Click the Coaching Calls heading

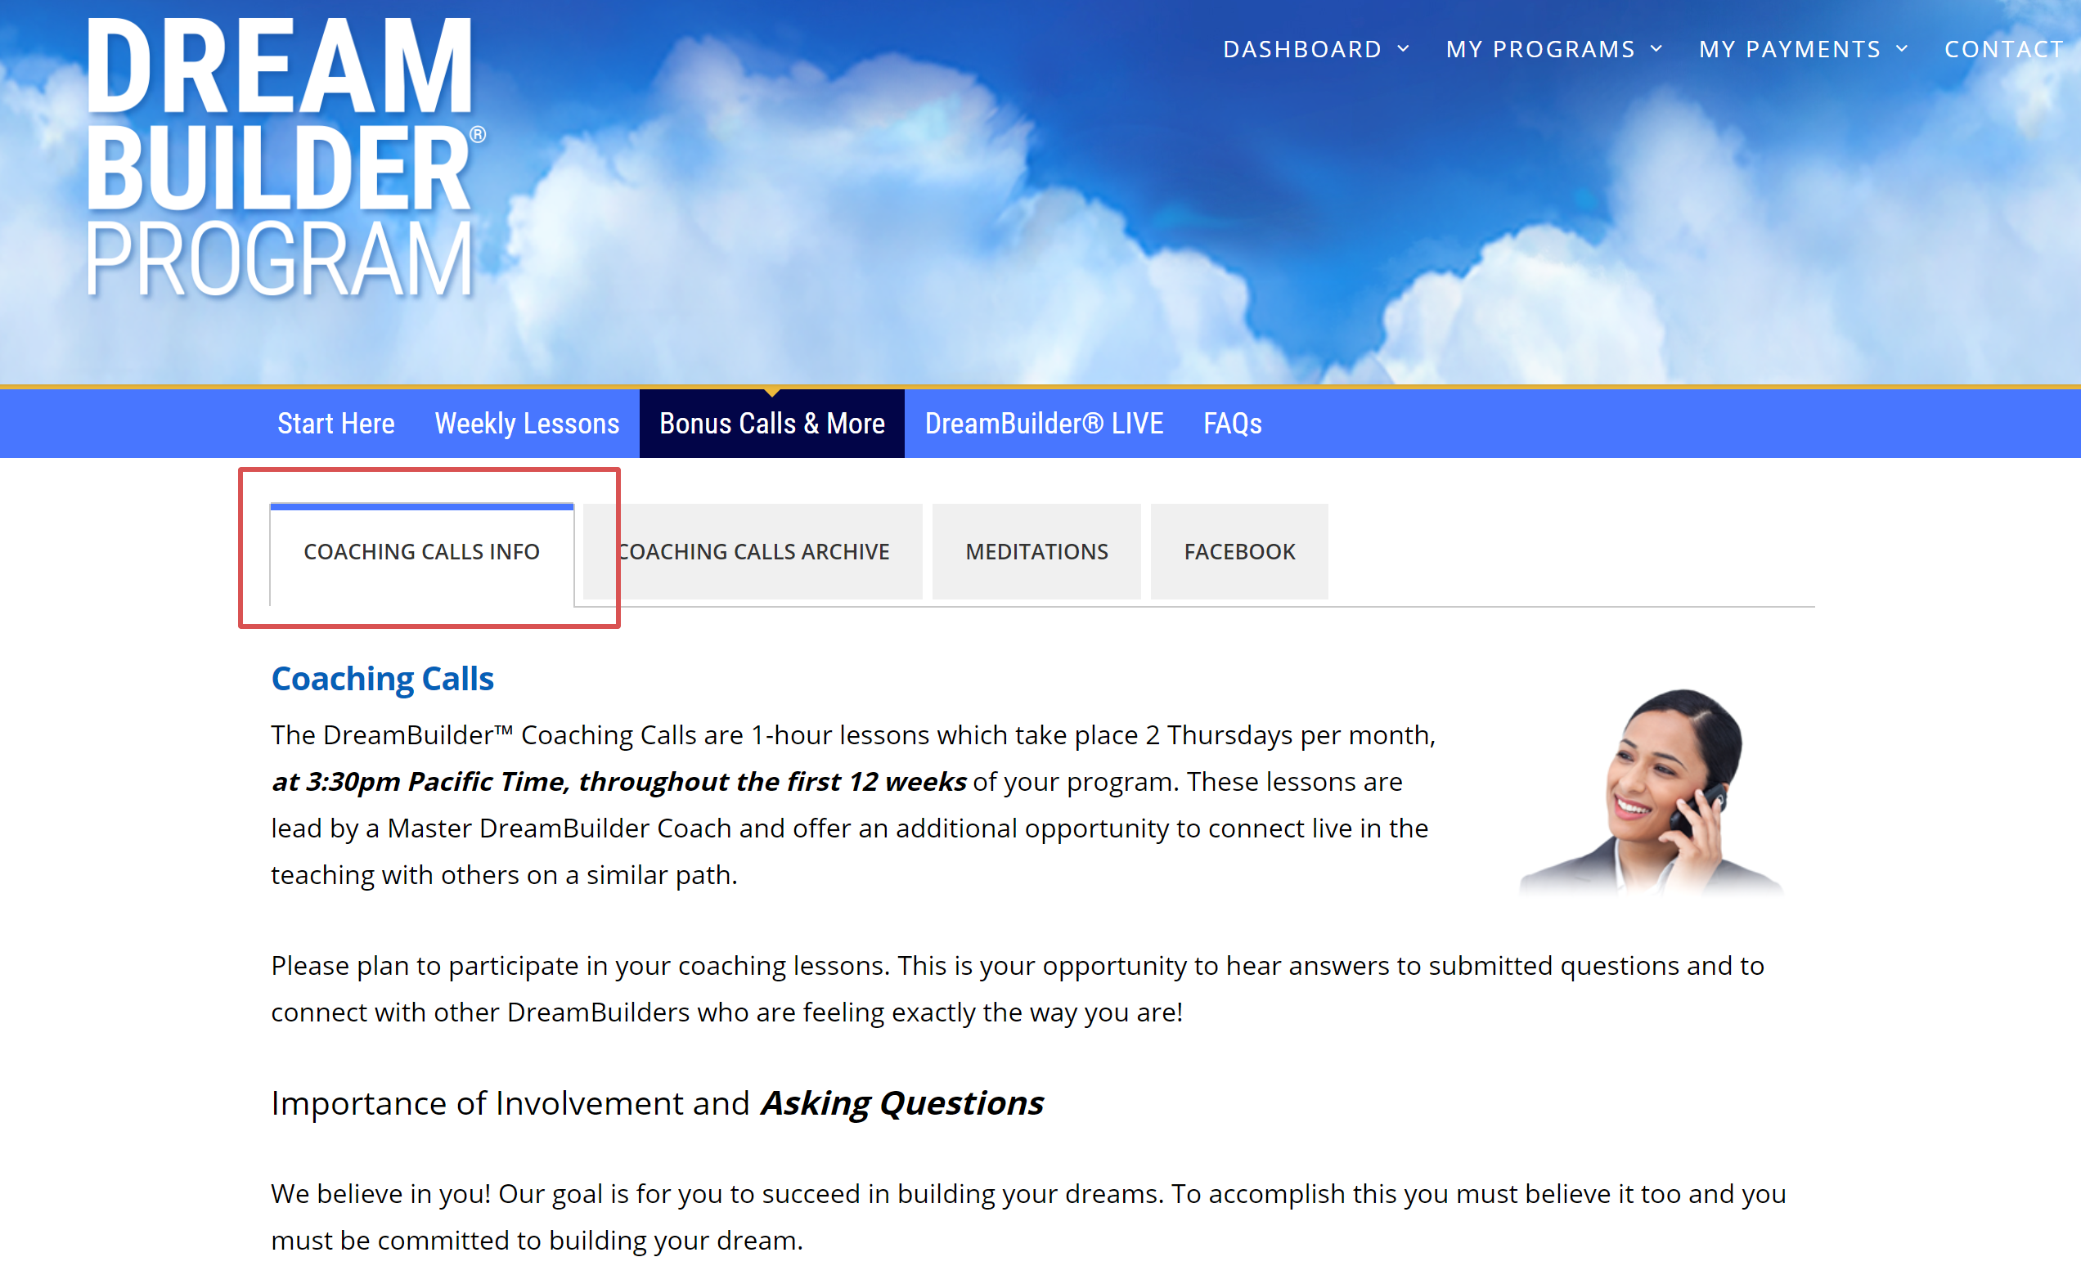[382, 678]
